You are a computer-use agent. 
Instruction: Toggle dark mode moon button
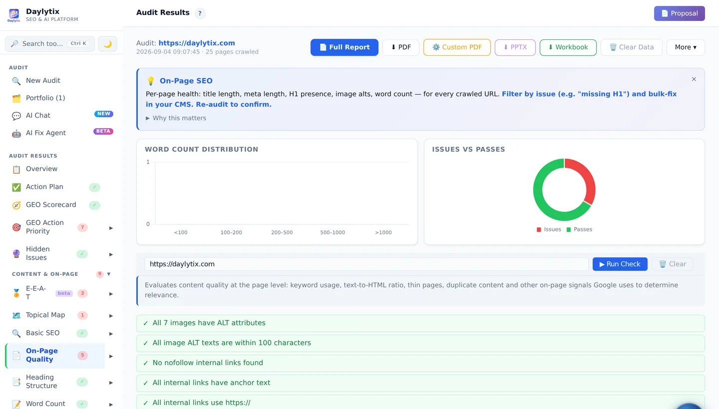click(x=107, y=44)
